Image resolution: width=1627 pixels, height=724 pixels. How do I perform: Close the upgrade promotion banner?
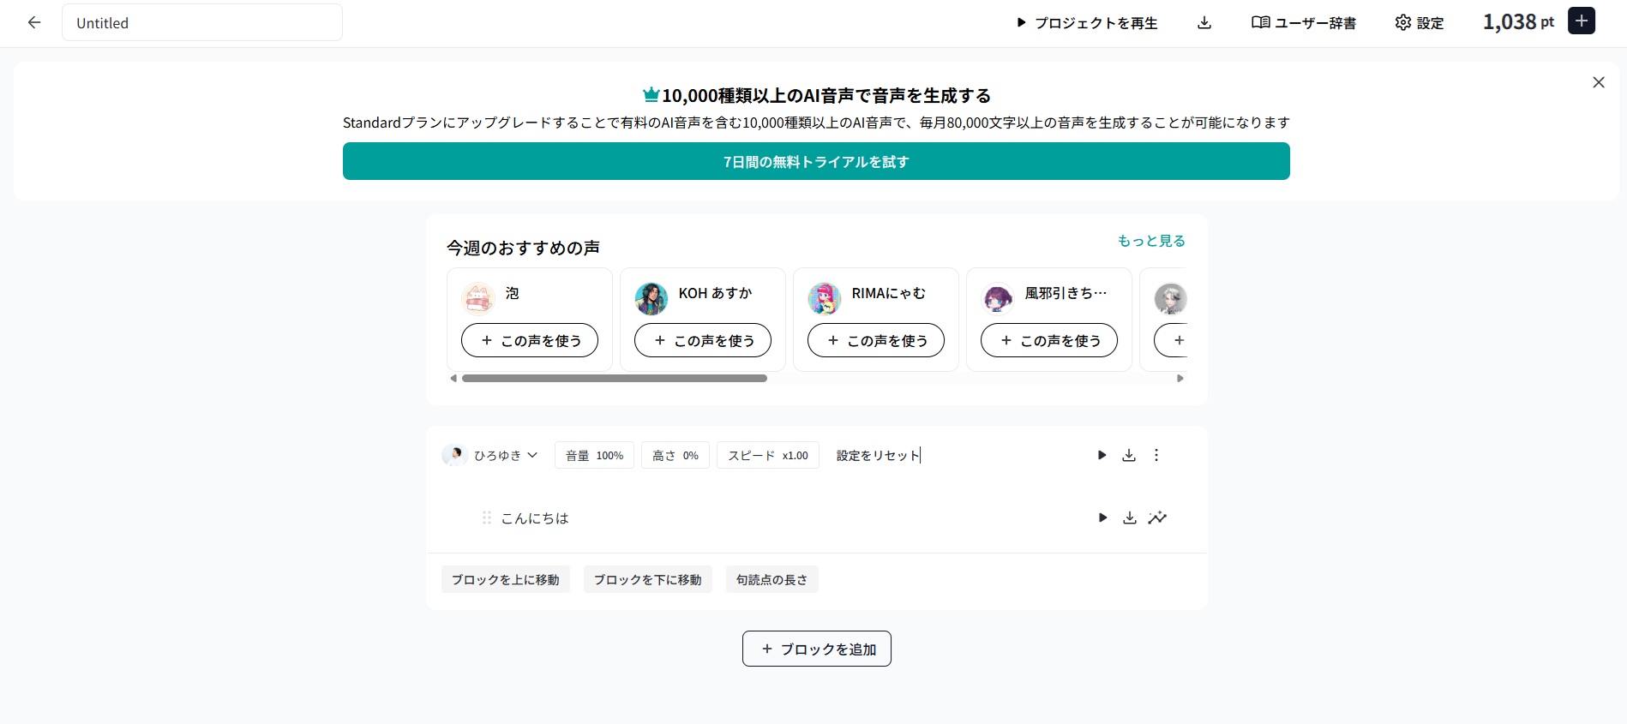pyautogui.click(x=1599, y=82)
